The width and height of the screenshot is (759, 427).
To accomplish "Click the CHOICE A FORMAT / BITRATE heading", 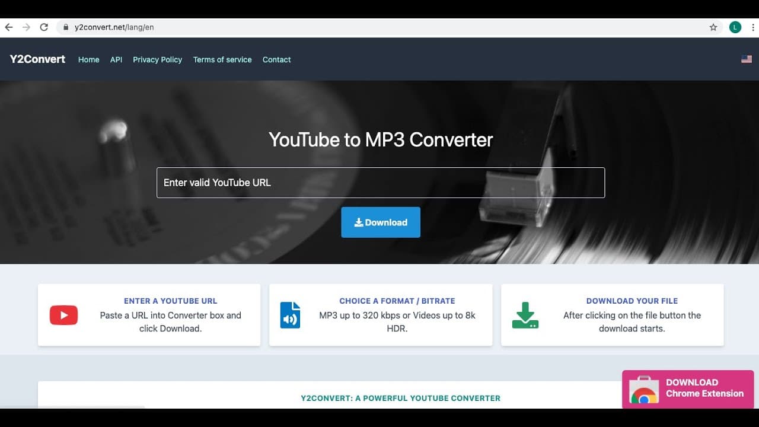I will click(x=397, y=301).
